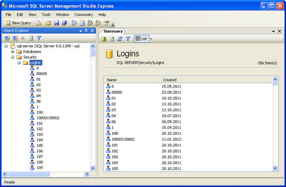The width and height of the screenshot is (286, 187).
Task: Click Object Explorer vertical scrollbar down arrow
Action: point(93,168)
